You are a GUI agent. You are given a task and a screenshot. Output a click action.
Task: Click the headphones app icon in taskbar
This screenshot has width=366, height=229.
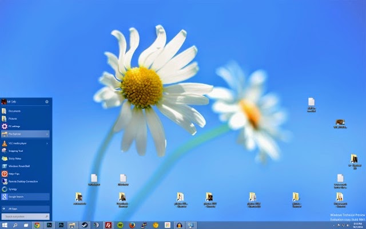[179, 225]
